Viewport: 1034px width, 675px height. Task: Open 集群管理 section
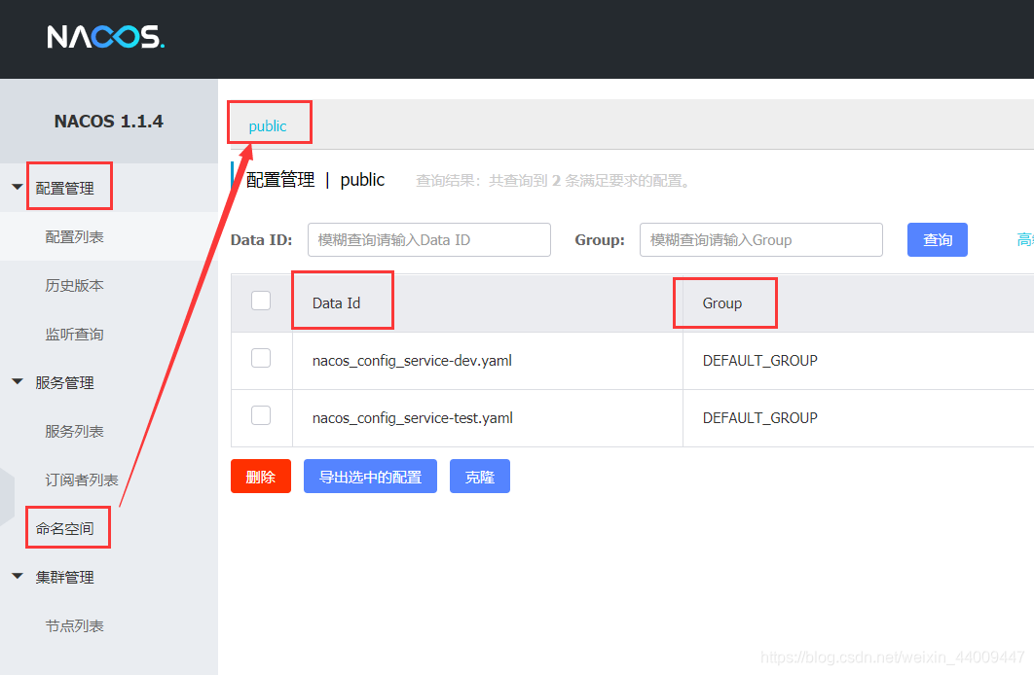(64, 578)
